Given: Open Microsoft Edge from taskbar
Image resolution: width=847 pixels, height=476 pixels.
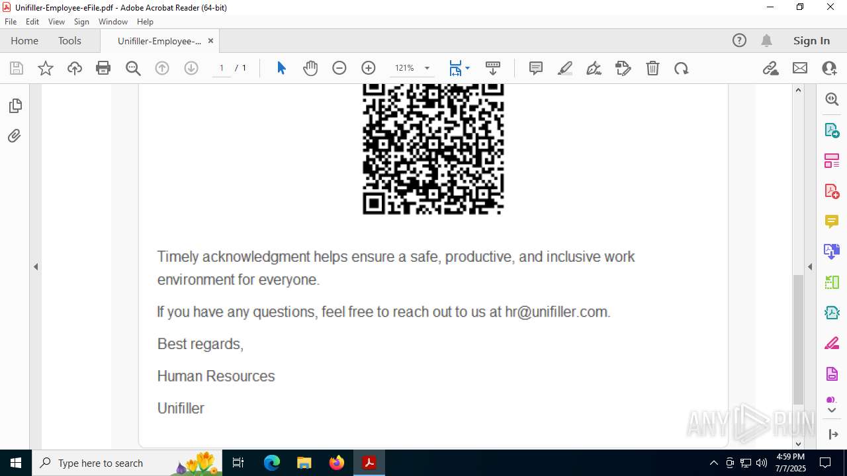Looking at the screenshot, I should click(x=272, y=463).
